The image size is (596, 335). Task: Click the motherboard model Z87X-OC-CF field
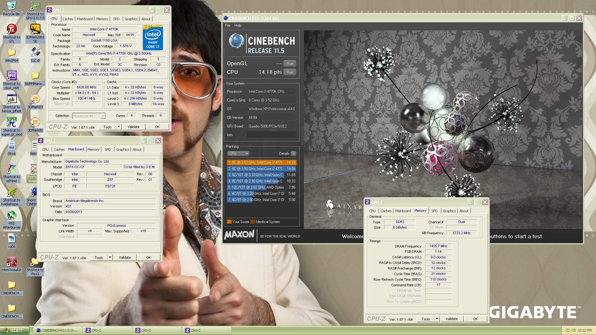(93, 167)
